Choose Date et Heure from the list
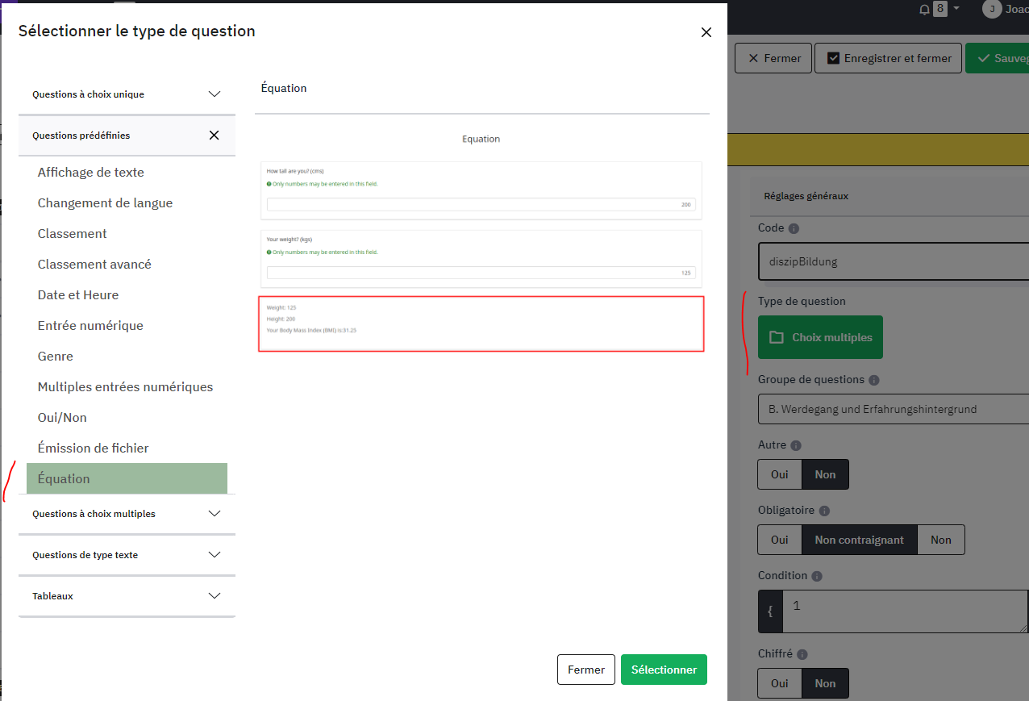The width and height of the screenshot is (1029, 701). pos(78,295)
